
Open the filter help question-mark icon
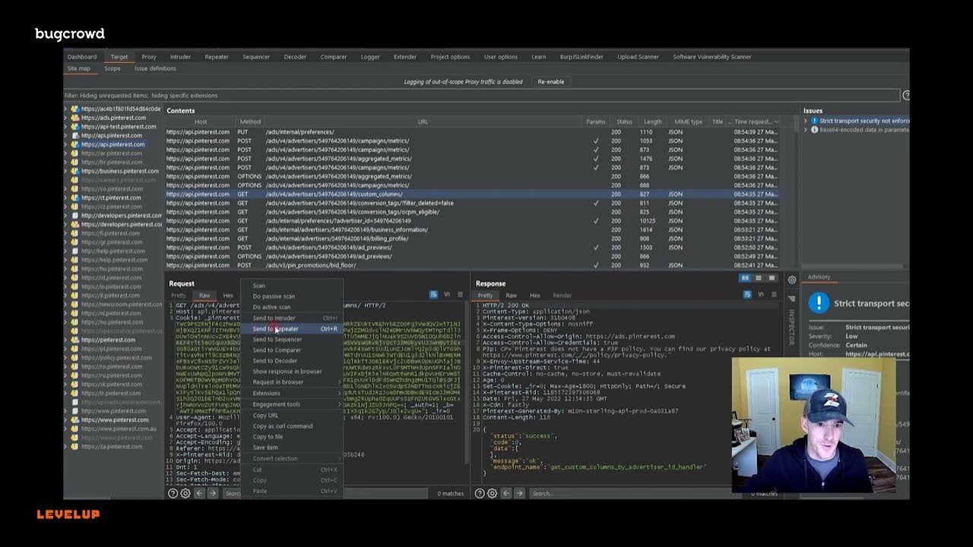(x=905, y=96)
